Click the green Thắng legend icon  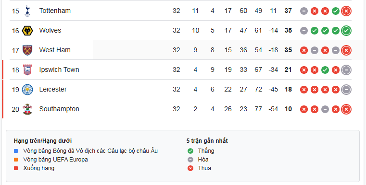click(x=190, y=151)
